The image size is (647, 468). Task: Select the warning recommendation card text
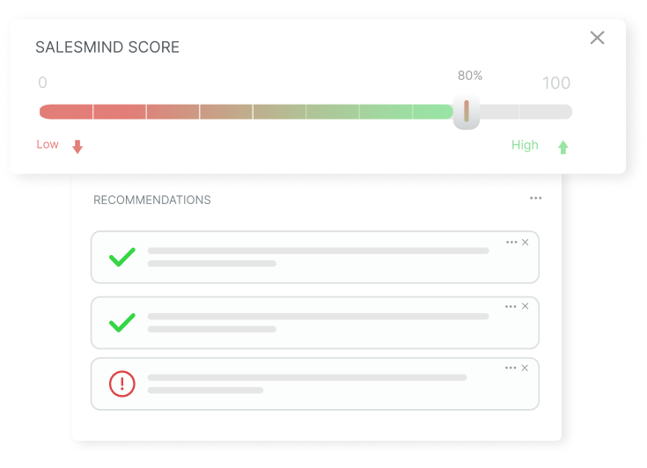307,384
